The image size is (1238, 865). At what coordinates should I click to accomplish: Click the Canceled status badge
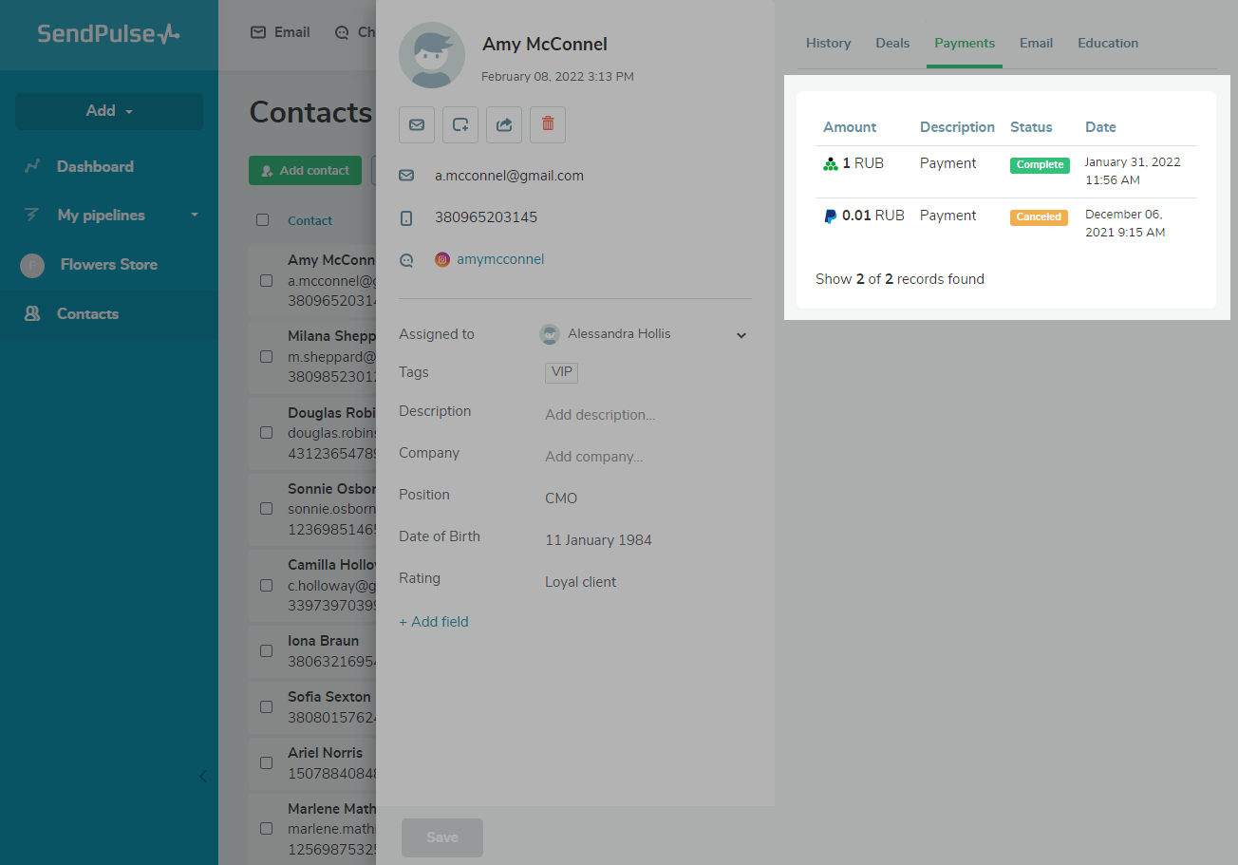(x=1039, y=217)
